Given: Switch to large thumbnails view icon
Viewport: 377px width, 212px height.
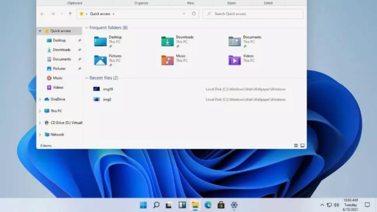Looking at the screenshot, I should 302,145.
